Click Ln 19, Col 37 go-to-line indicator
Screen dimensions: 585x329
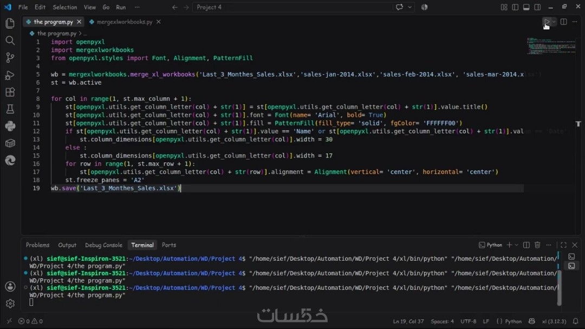pos(408,321)
